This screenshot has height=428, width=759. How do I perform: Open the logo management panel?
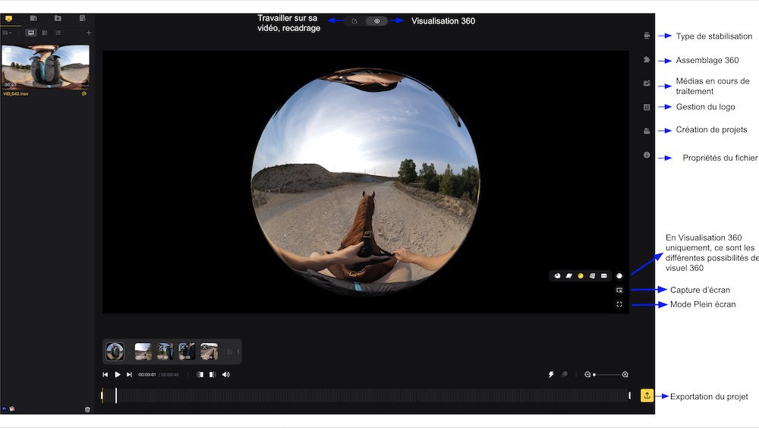coord(647,107)
